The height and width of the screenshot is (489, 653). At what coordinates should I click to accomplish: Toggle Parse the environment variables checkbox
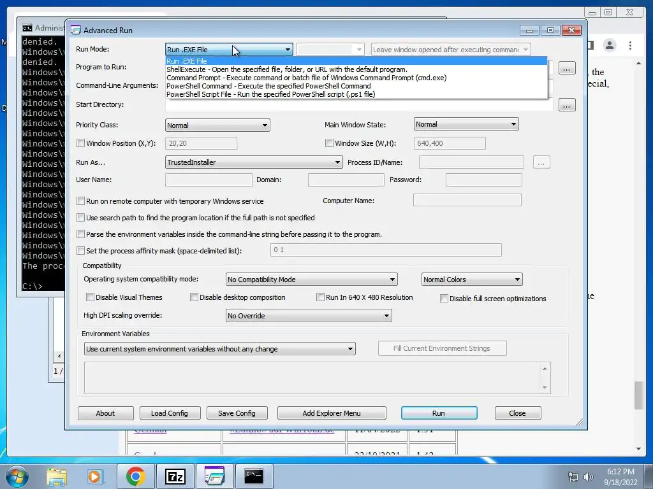pos(81,234)
